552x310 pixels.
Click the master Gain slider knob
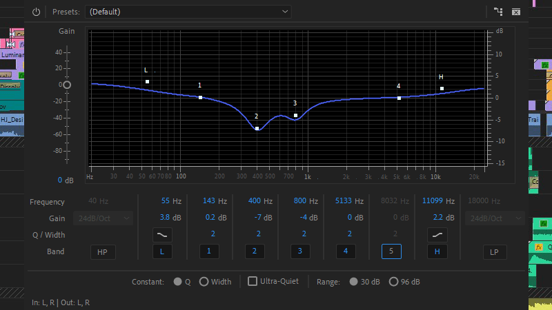[x=67, y=85]
